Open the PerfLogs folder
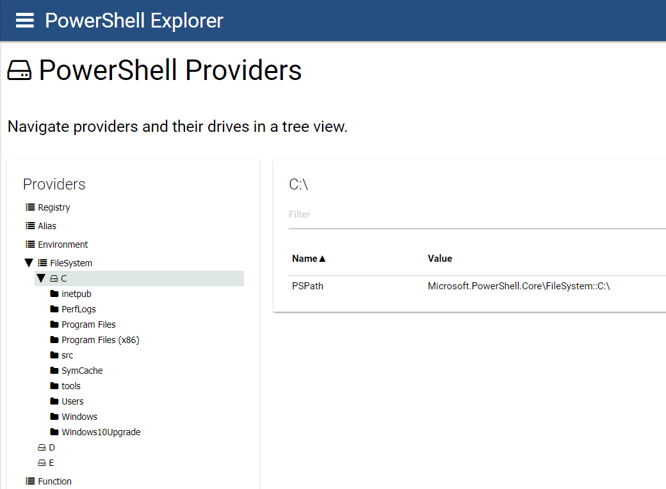Image resolution: width=666 pixels, height=489 pixels. click(79, 309)
